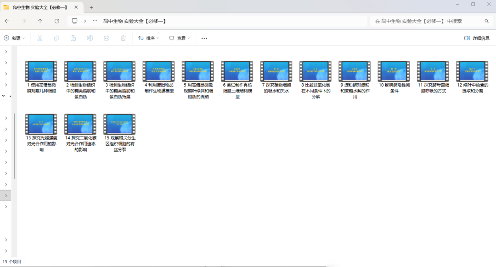Click the Share icon in toolbar
Viewport: 496px width, 267px height.
click(x=107, y=38)
